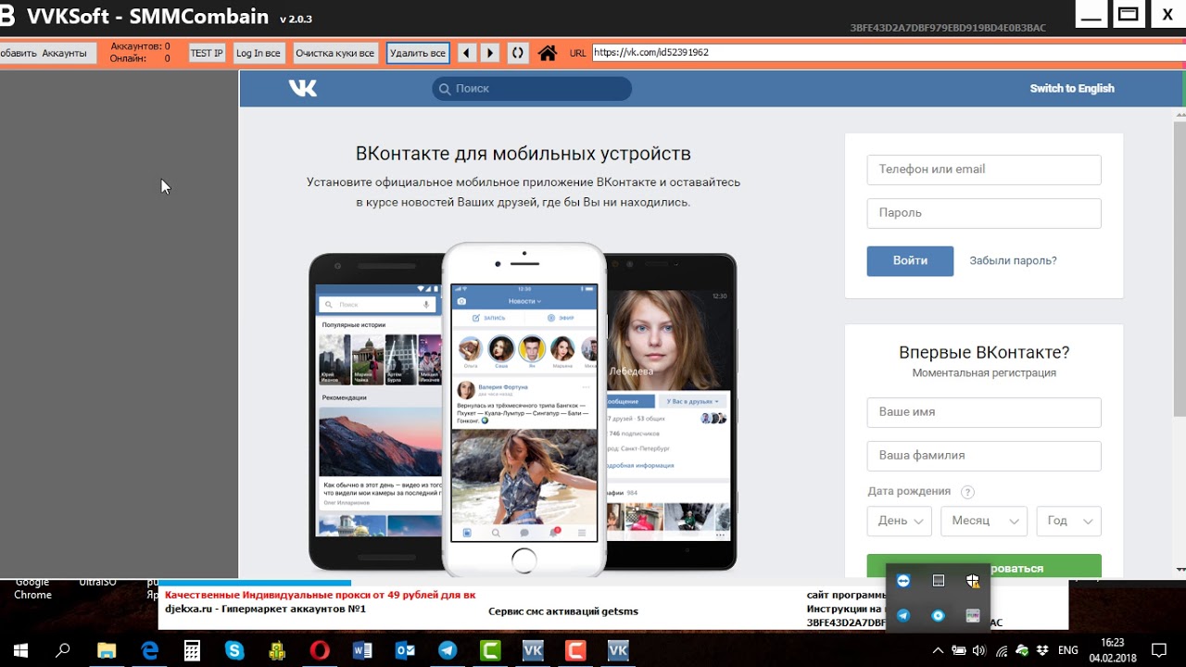The width and height of the screenshot is (1186, 667).
Task: Open Opera browser from the taskbar
Action: coord(320,650)
